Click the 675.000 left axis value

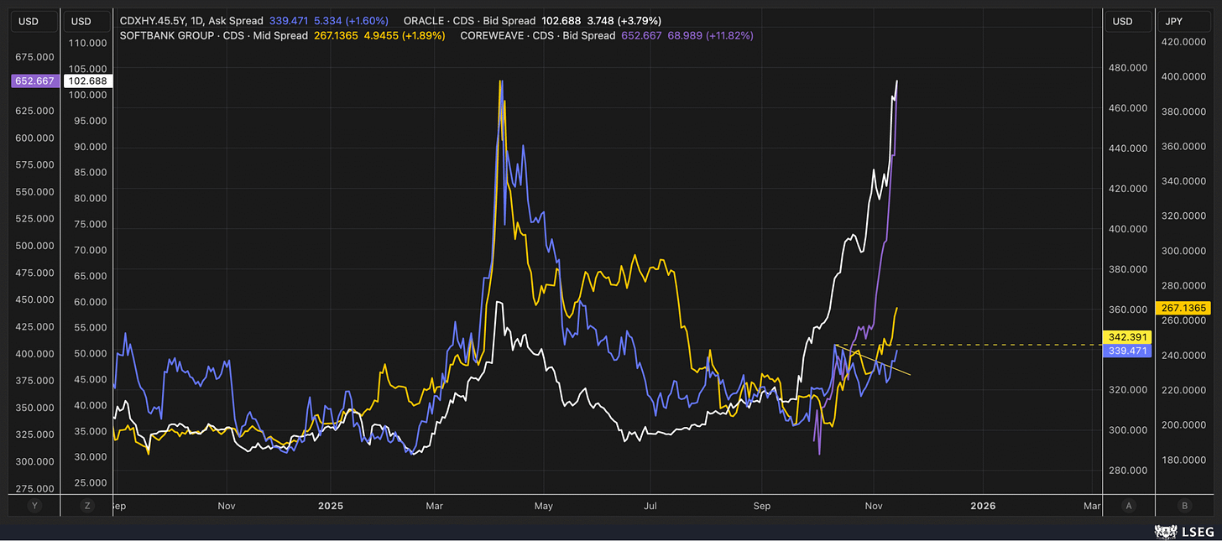tap(34, 57)
